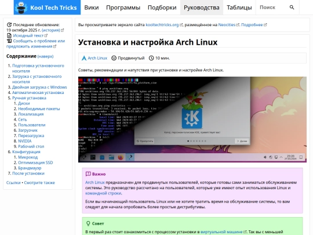Image resolution: width=313 pixels, height=235 pixels.
Task: Jump to Сеть subsection
Action: [23, 120]
